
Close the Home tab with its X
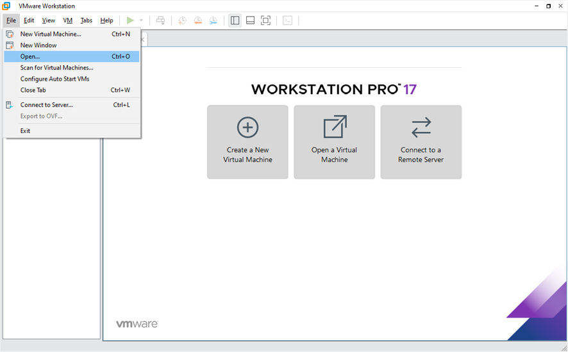click(143, 40)
